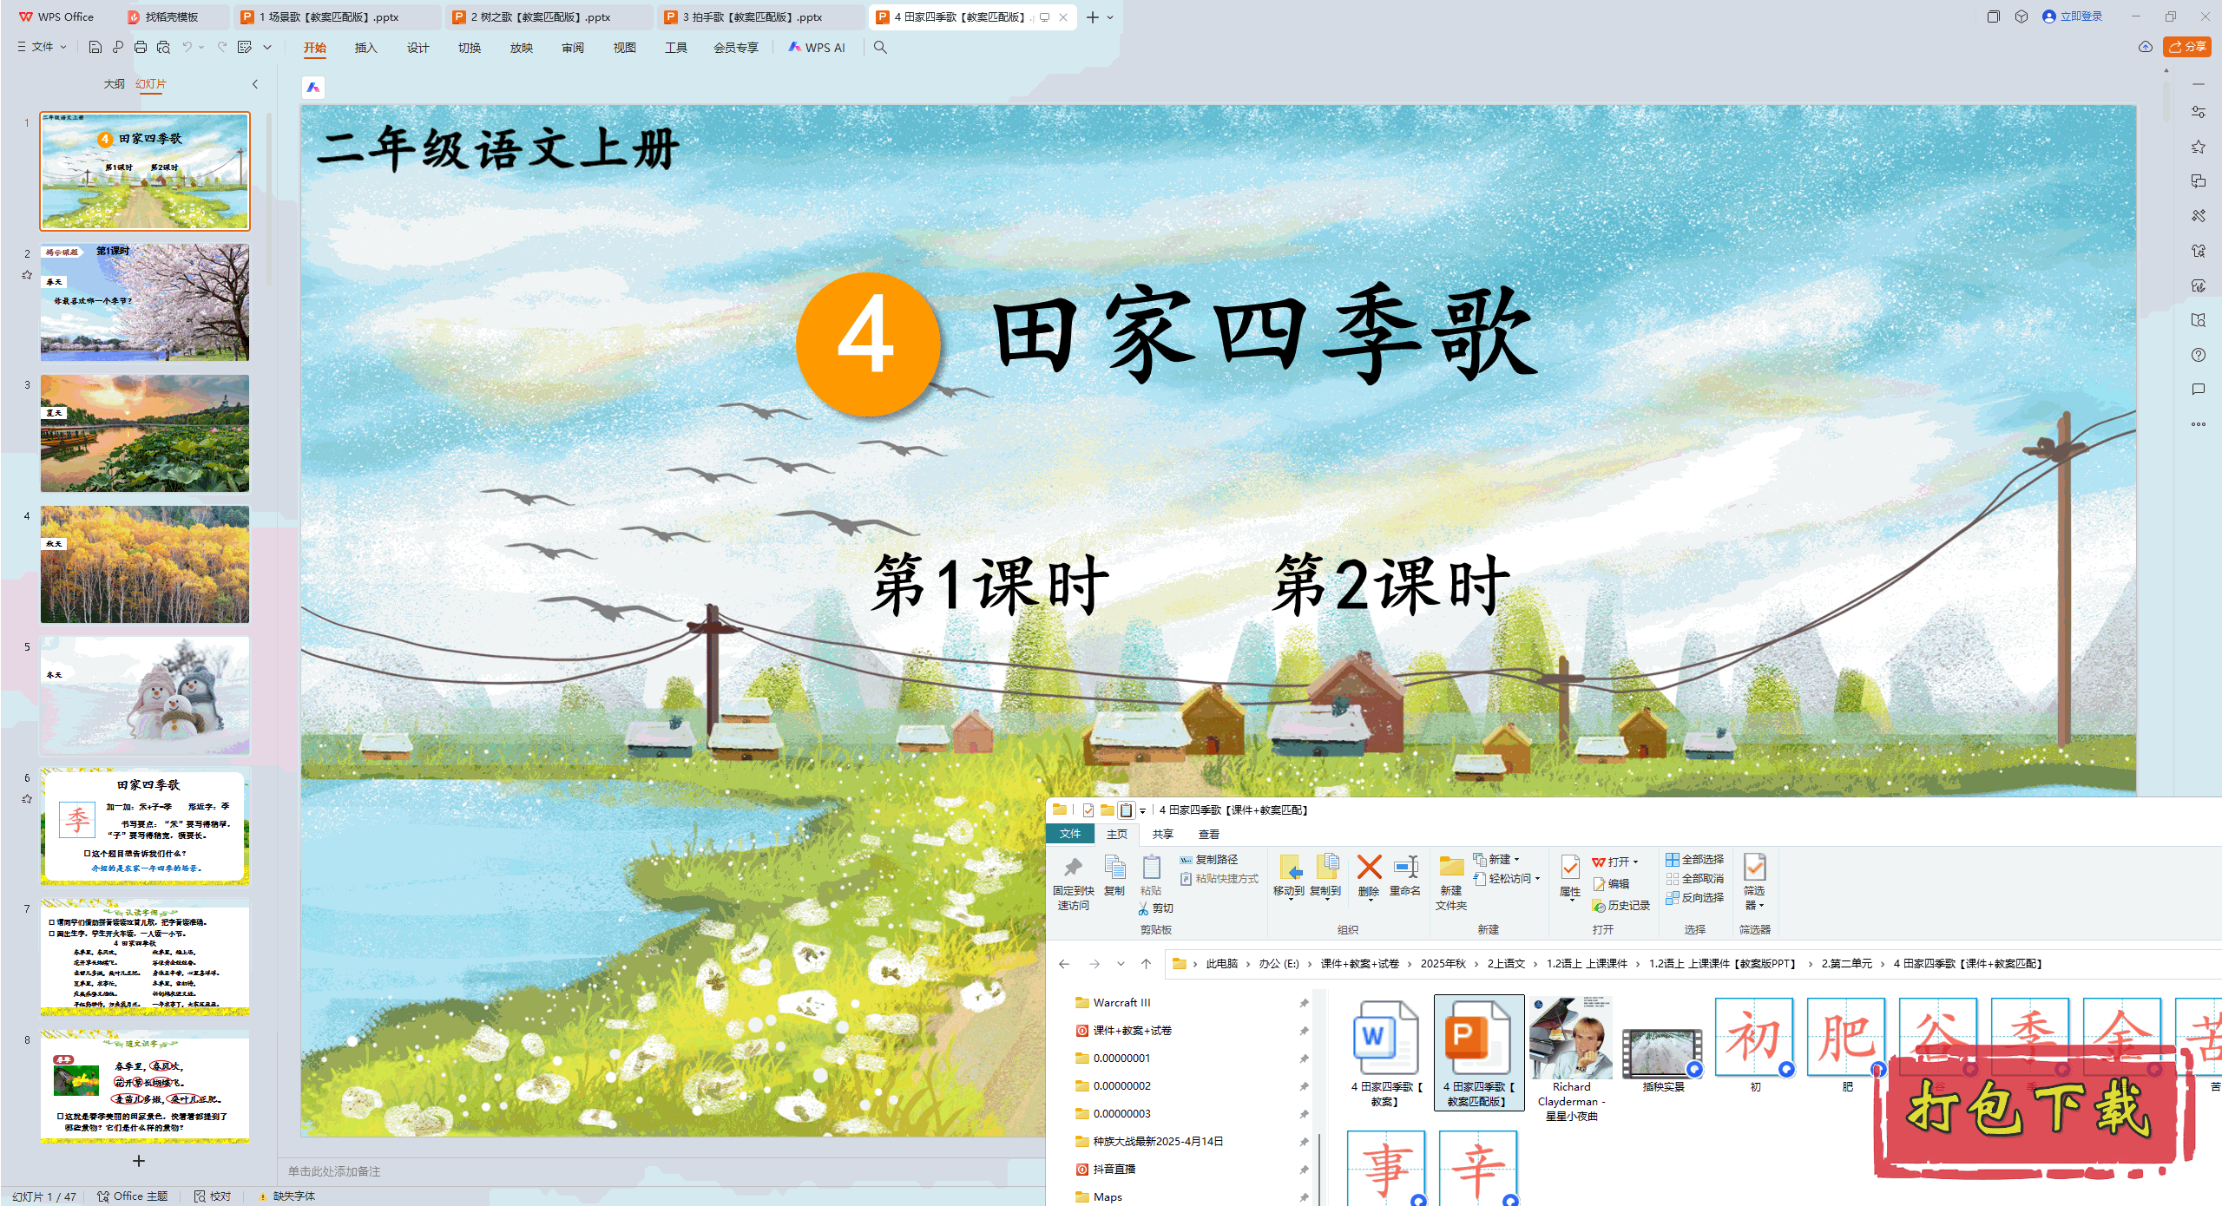Click the Print icon in quick toolbar

[x=141, y=47]
